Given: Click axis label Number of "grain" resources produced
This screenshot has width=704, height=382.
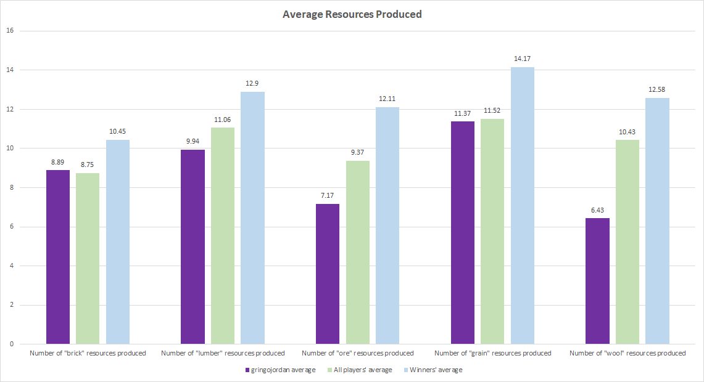Looking at the screenshot, I should pos(493,353).
